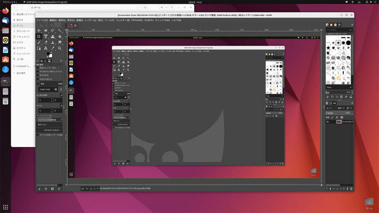The width and height of the screenshot is (379, 213).
Task: Open the ファイル menu
Action: [x=42, y=20]
